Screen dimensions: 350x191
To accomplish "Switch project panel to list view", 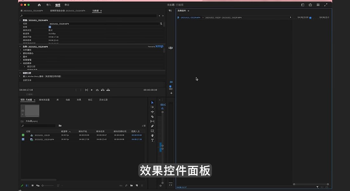I will [x=27, y=185].
